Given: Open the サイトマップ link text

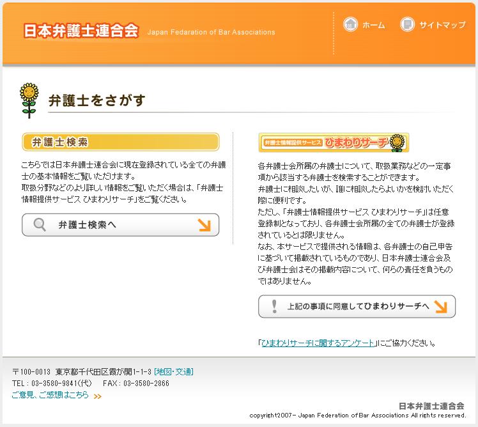Looking at the screenshot, I should [x=442, y=25].
